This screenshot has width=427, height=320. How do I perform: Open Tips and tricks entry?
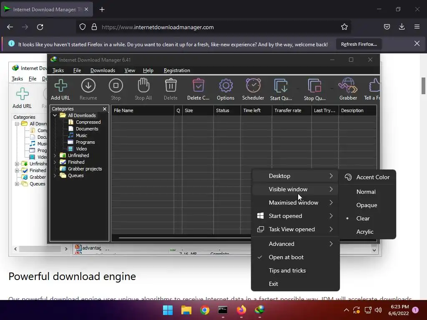(295, 271)
